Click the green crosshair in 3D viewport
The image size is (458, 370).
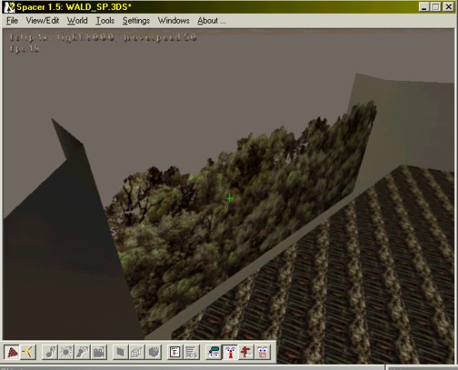pos(230,198)
